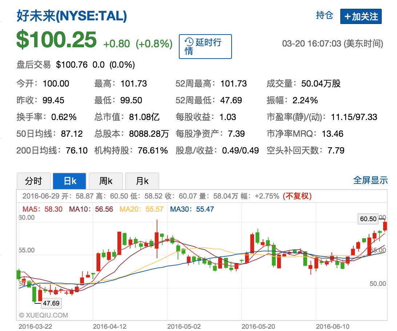
Task: Click the 47.69 low price marker
Action: coord(51,303)
